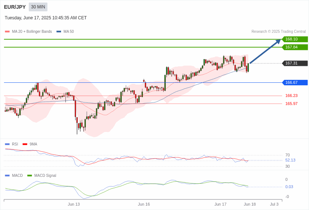Click the MACD scale -0 label

click(287, 197)
